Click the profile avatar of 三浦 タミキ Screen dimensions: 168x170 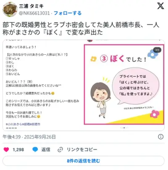click(x=10, y=9)
